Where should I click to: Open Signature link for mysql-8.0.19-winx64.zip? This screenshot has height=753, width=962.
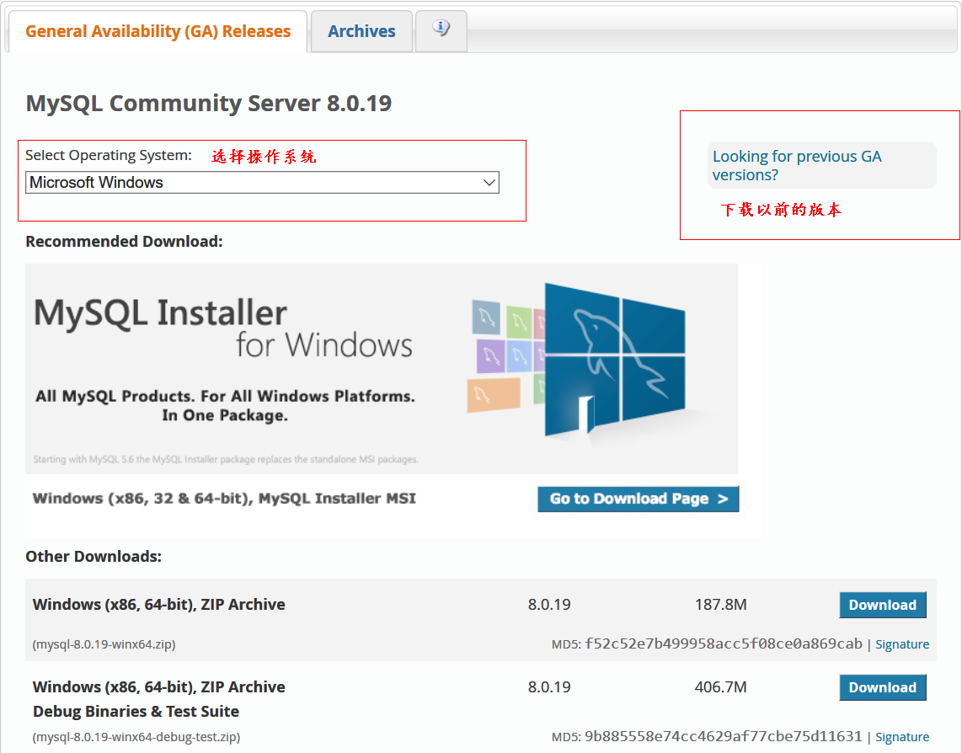[x=902, y=644]
